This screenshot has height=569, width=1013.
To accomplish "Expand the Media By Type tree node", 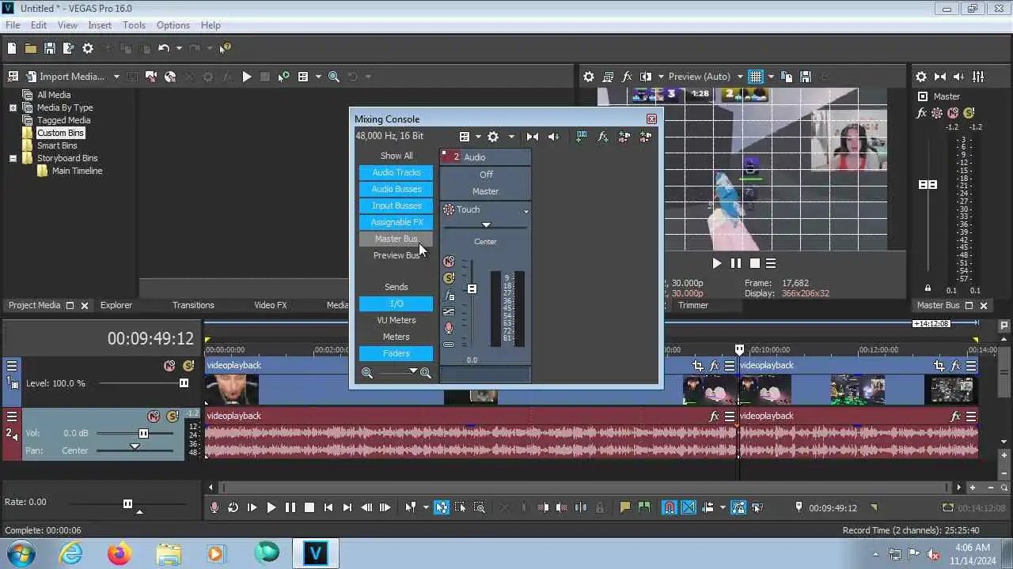I will pos(13,107).
